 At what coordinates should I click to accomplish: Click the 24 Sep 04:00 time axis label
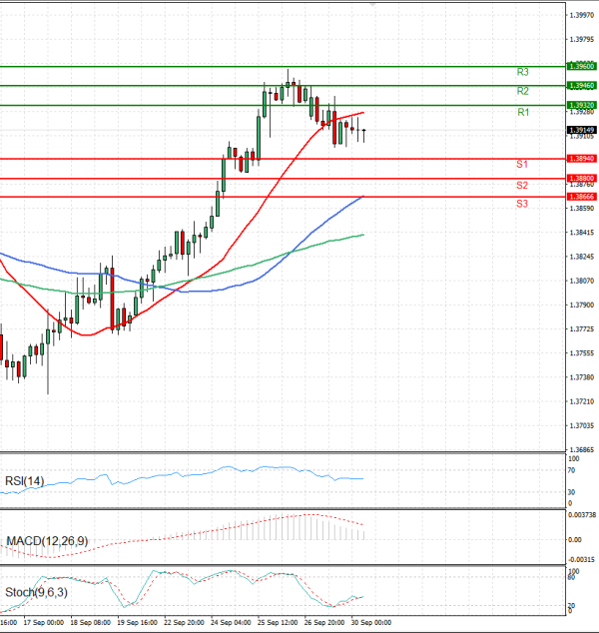point(230,623)
